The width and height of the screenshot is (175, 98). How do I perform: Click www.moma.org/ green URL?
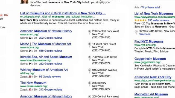pos(30,47)
